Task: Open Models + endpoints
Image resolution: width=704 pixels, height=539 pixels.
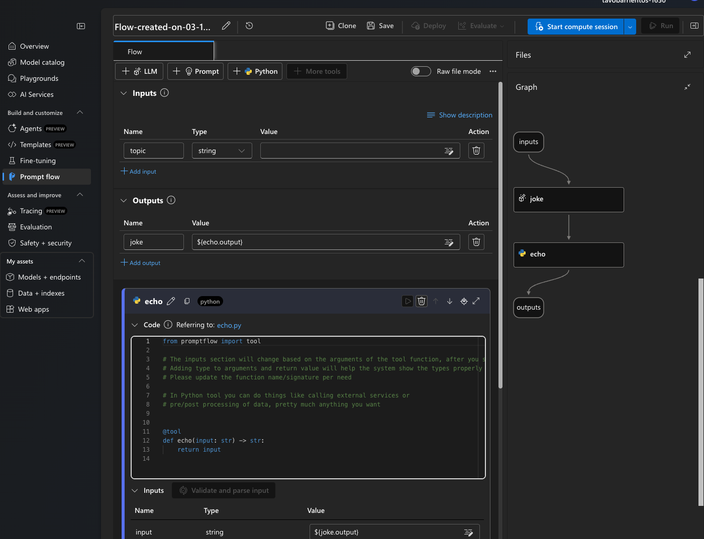Action: [47, 277]
